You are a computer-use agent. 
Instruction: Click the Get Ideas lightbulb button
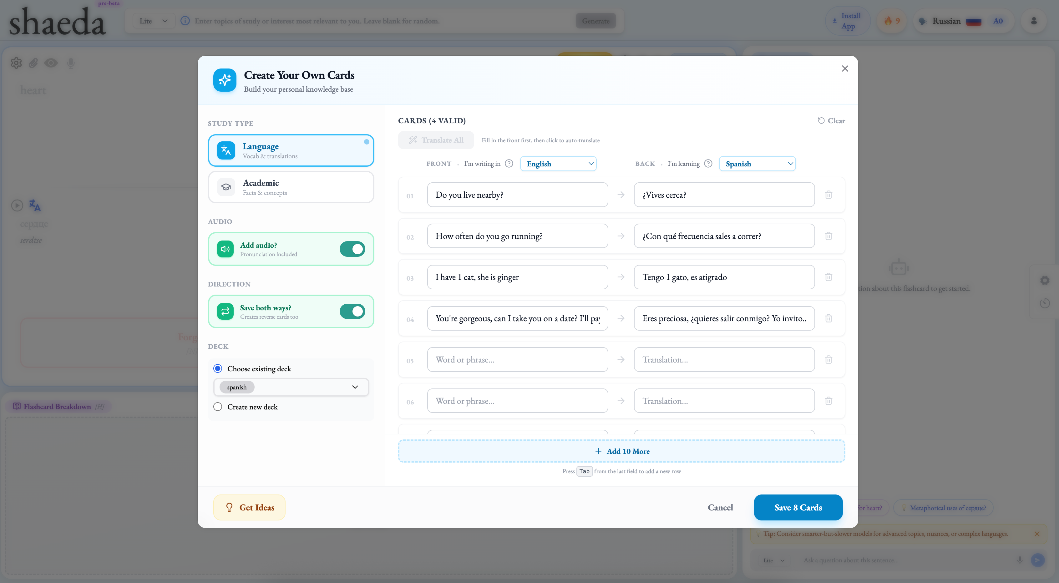tap(249, 507)
